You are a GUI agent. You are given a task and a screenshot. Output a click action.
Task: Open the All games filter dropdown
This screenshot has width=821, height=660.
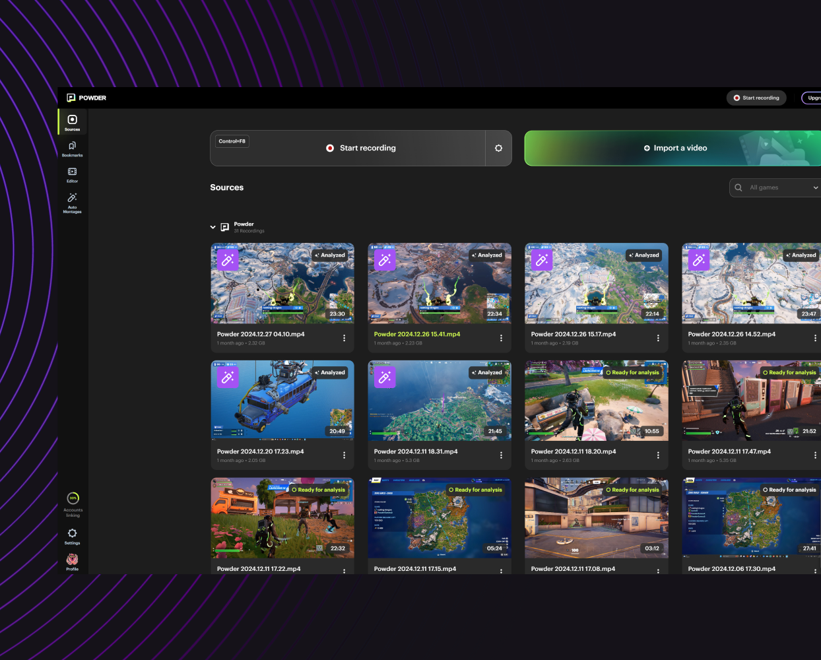coord(775,187)
